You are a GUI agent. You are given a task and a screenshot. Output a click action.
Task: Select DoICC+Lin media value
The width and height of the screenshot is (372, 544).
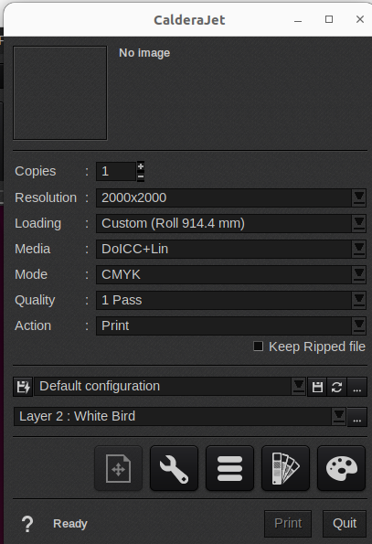(135, 249)
